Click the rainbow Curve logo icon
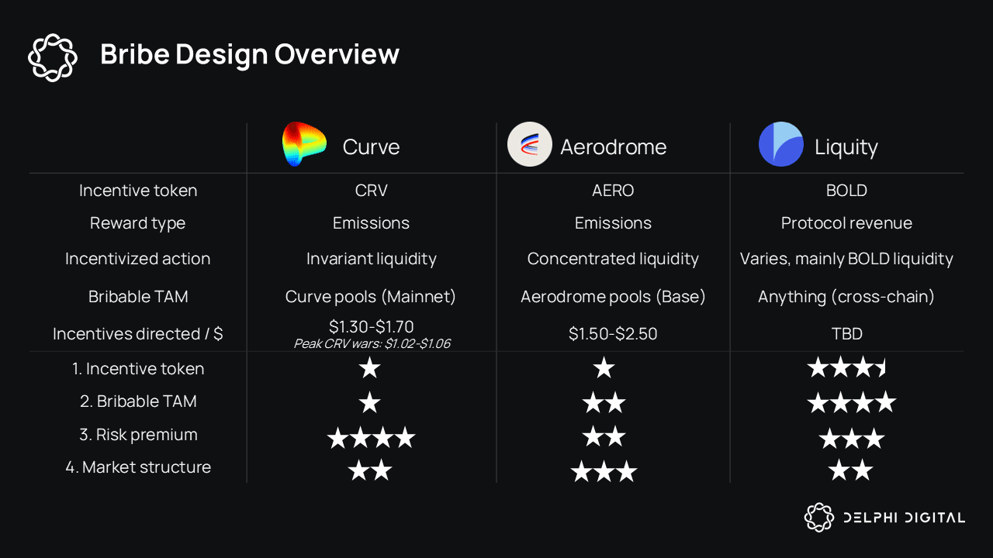This screenshot has height=558, width=993. pyautogui.click(x=304, y=144)
